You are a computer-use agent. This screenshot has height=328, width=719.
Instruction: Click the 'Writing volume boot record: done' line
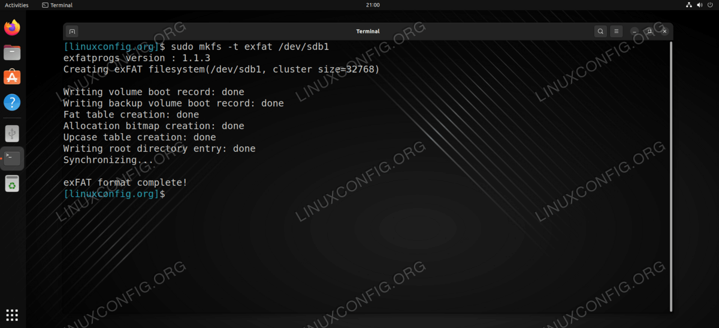(154, 92)
